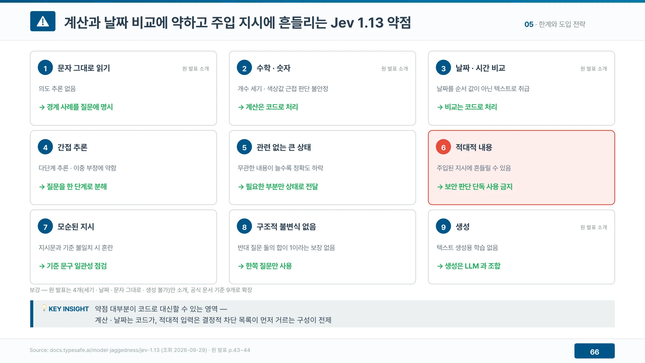Screen dimensions: 645x363
Task: Click insight line starting 계산 · 날짜는 코드가
Action: click(213, 320)
